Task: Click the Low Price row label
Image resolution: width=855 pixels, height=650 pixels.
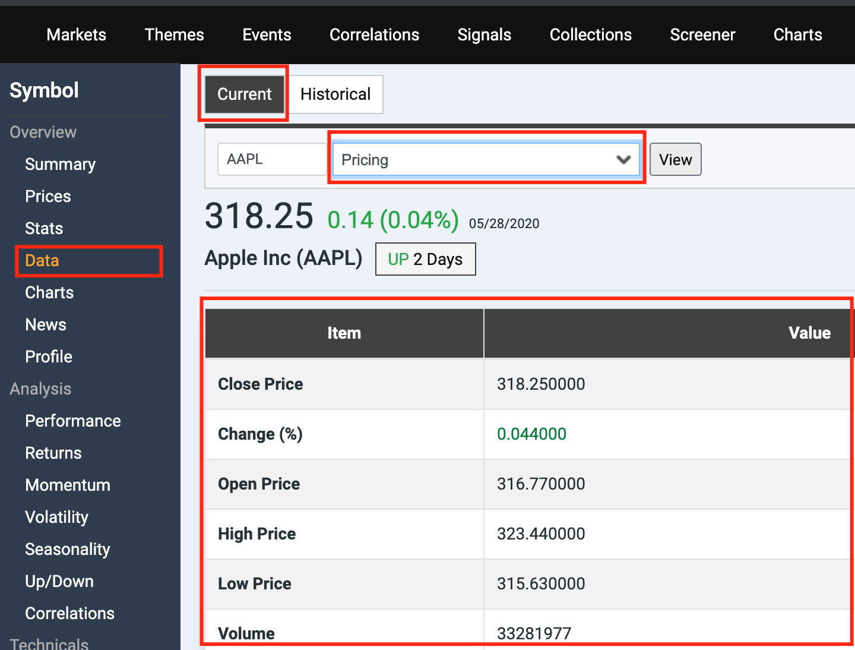Action: (255, 583)
